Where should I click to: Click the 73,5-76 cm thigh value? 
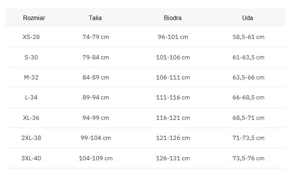click(248, 158)
